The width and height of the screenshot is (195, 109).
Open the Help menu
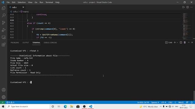[x=57, y=2]
